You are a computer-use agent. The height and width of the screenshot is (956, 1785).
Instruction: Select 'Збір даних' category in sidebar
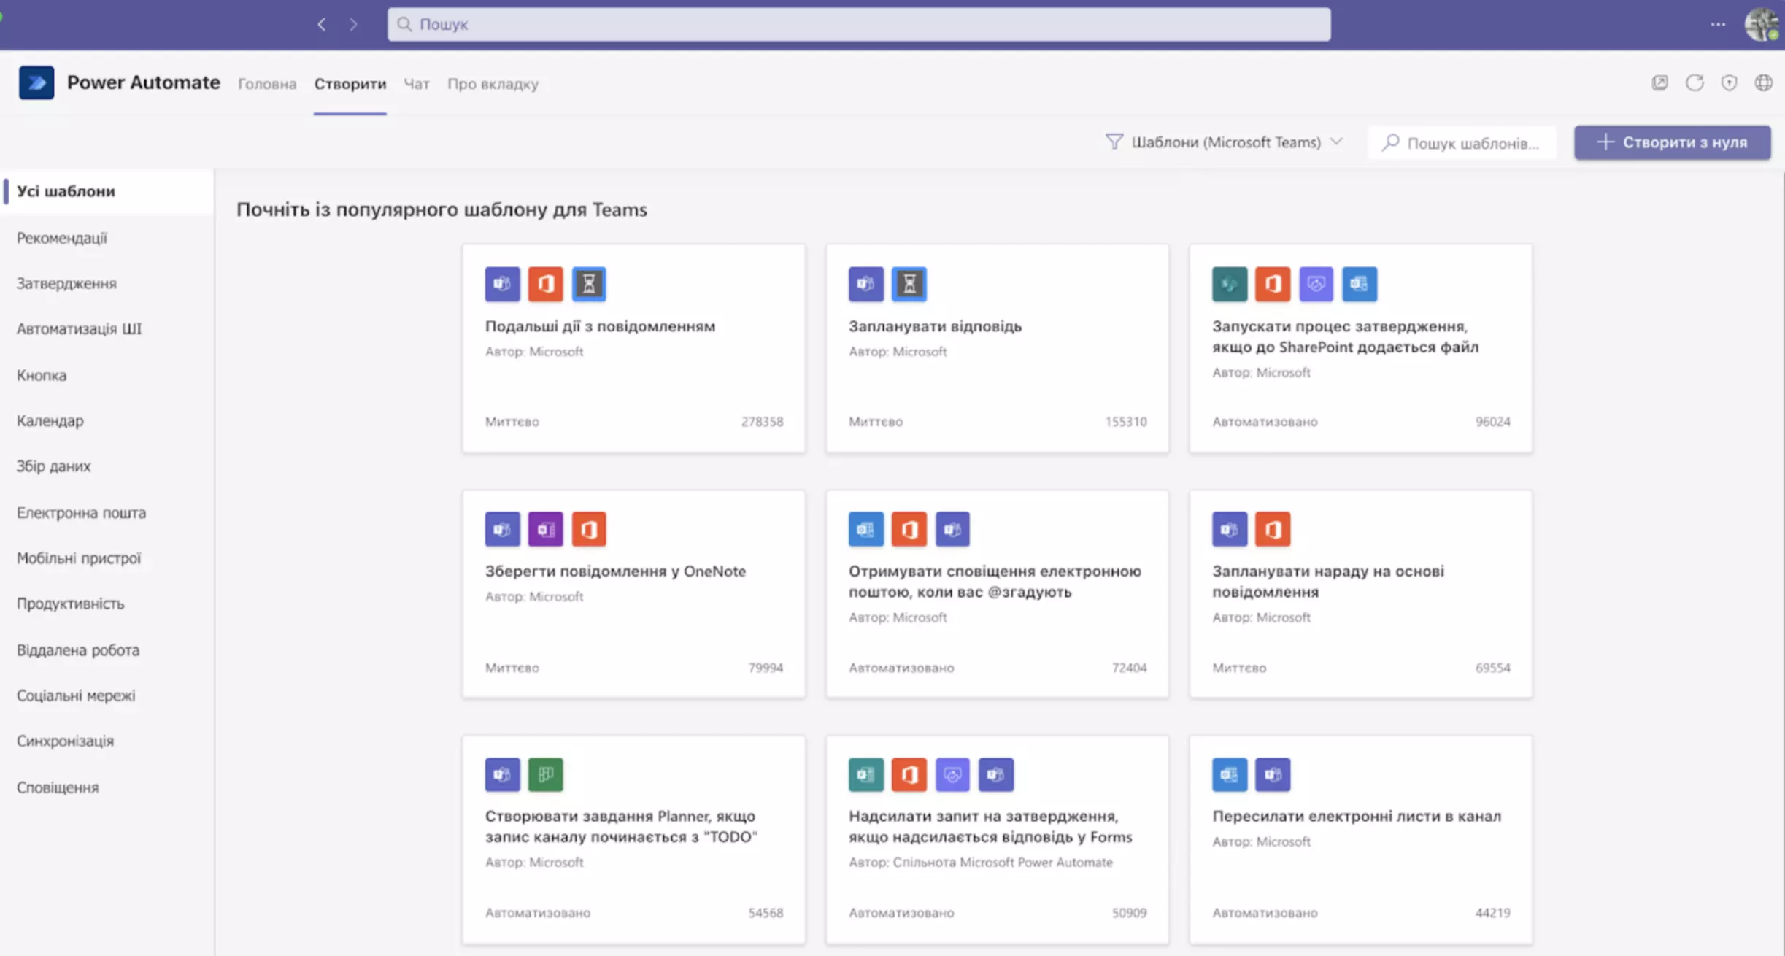54,466
